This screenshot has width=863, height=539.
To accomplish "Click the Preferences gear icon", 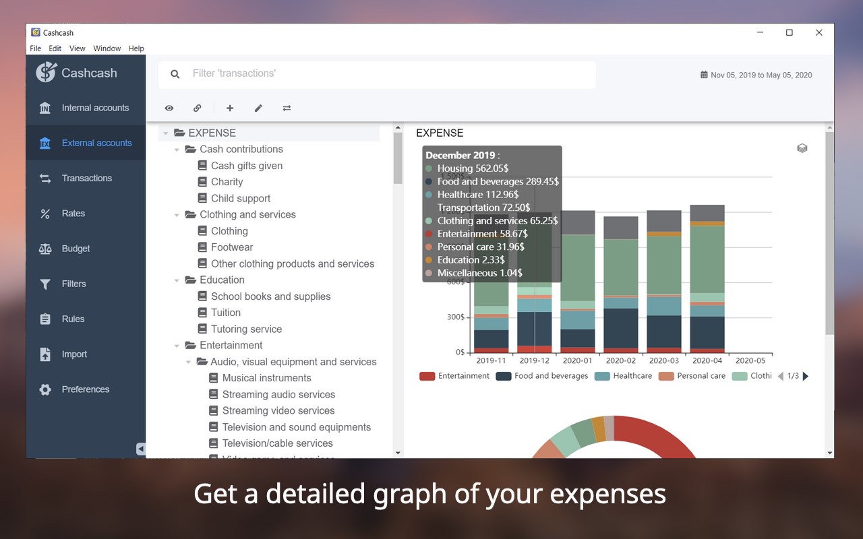I will click(x=45, y=389).
